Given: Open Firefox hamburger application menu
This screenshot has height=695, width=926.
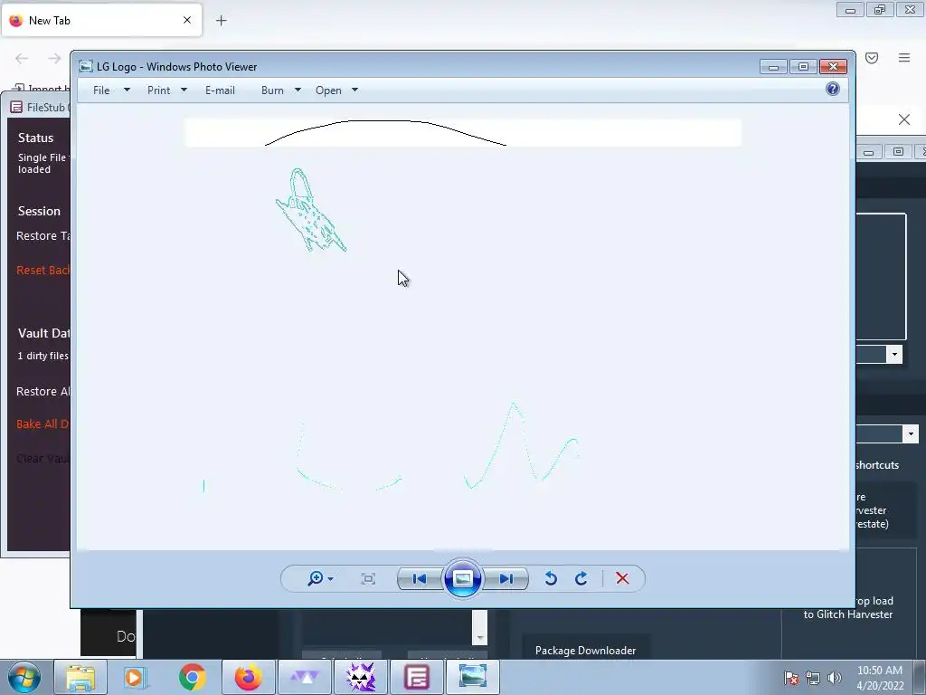Looking at the screenshot, I should 904,58.
